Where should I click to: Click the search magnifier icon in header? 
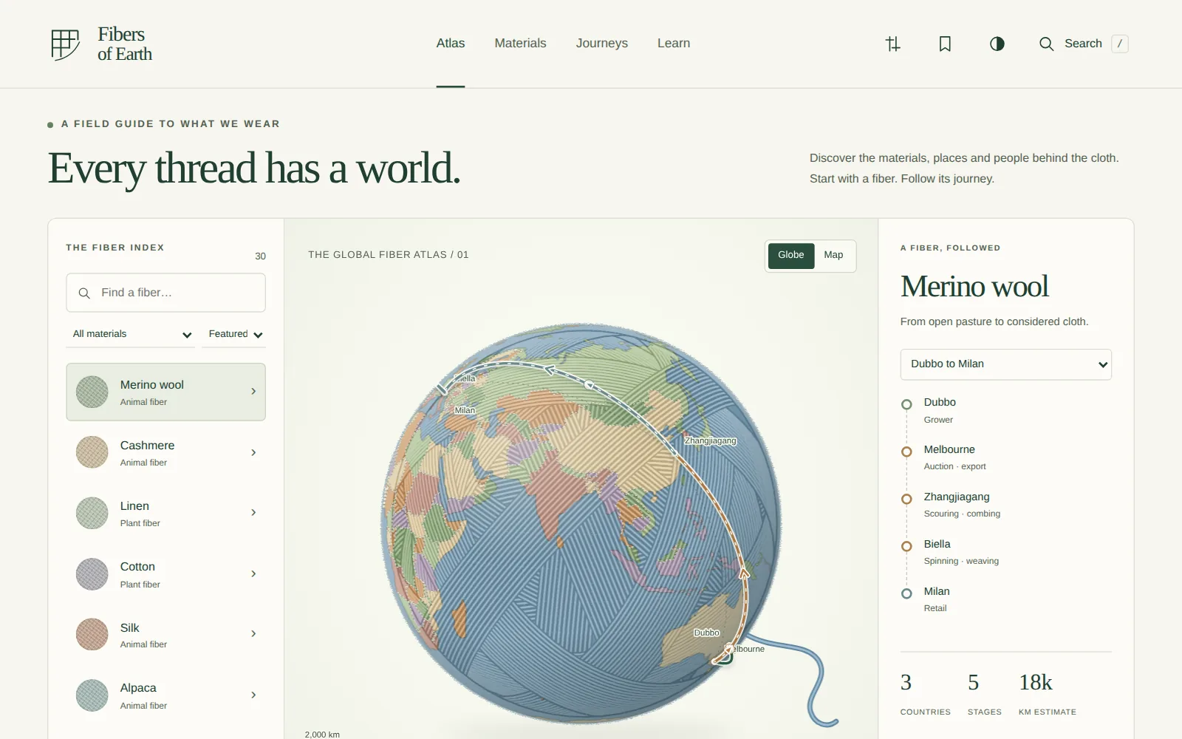click(1046, 44)
